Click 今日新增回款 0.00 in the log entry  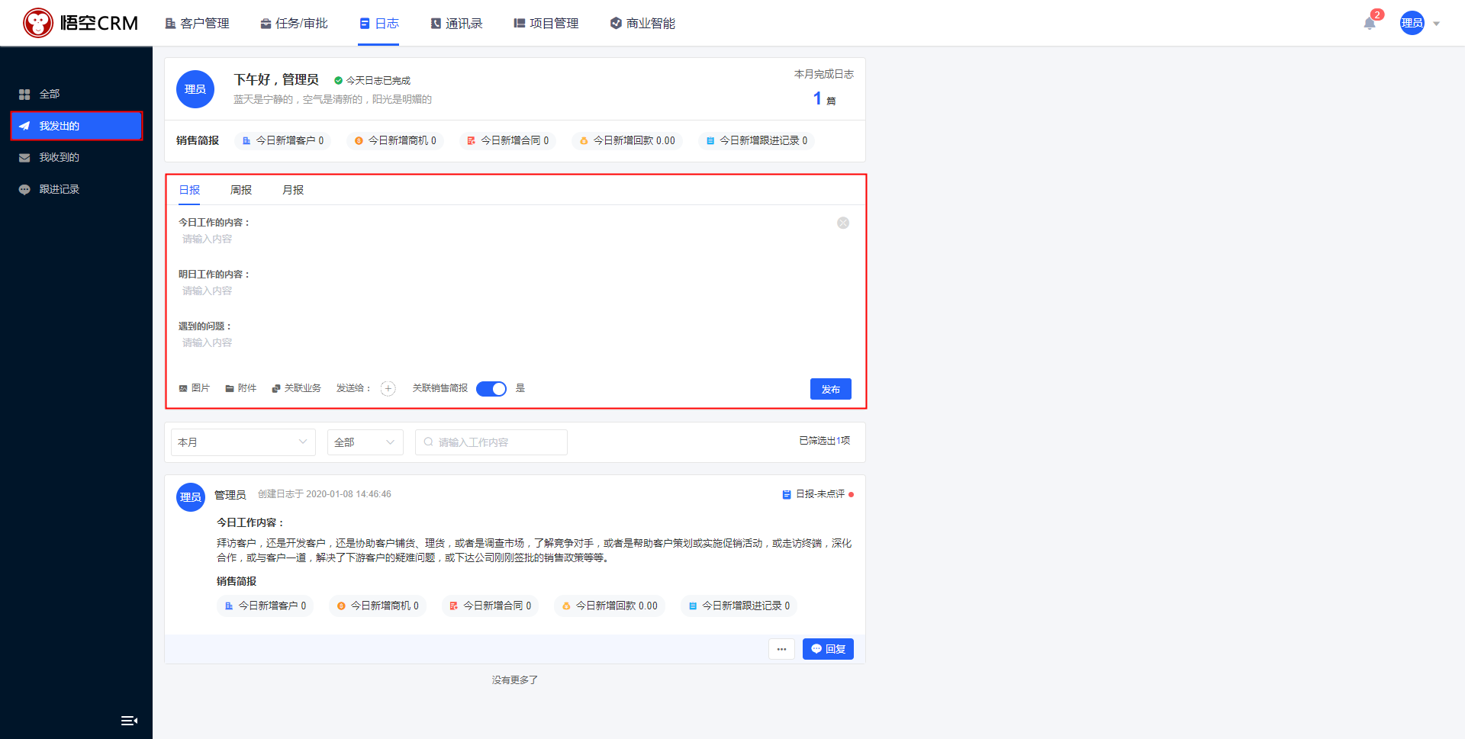(x=610, y=606)
